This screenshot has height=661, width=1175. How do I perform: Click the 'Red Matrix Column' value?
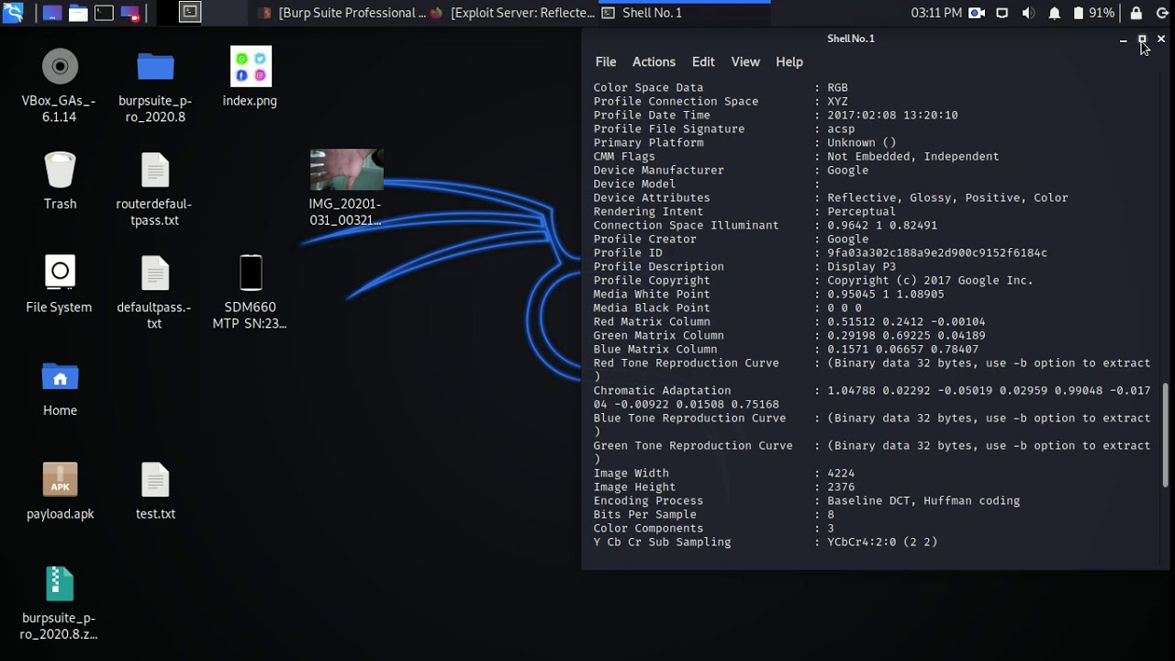(906, 321)
